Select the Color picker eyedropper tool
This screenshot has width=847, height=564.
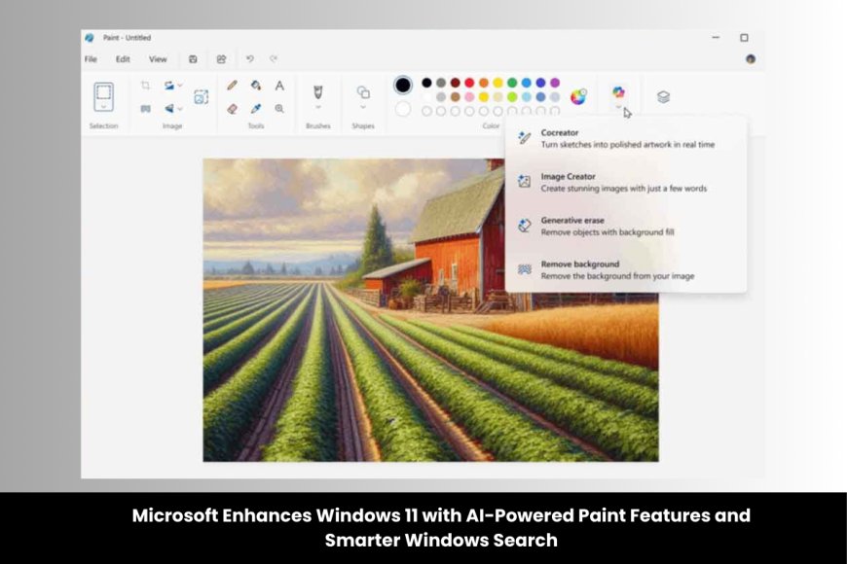point(255,109)
